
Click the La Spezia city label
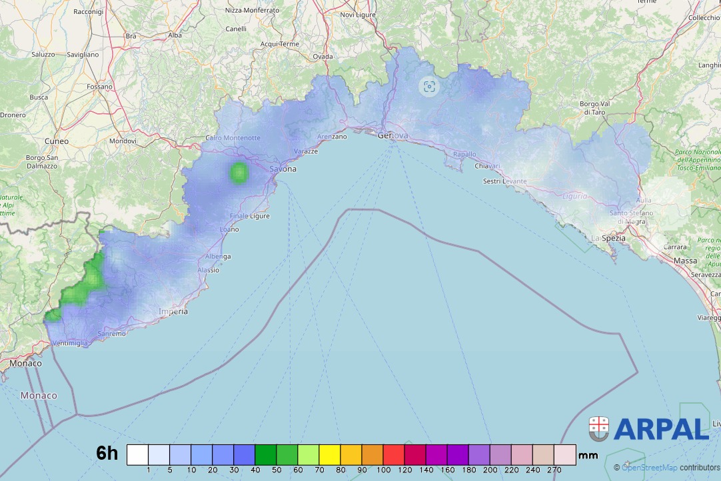pos(608,238)
